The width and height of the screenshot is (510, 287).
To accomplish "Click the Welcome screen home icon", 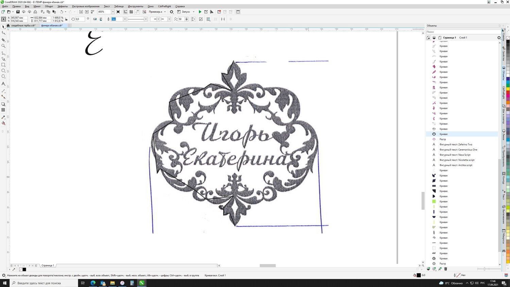I will tap(8, 26).
